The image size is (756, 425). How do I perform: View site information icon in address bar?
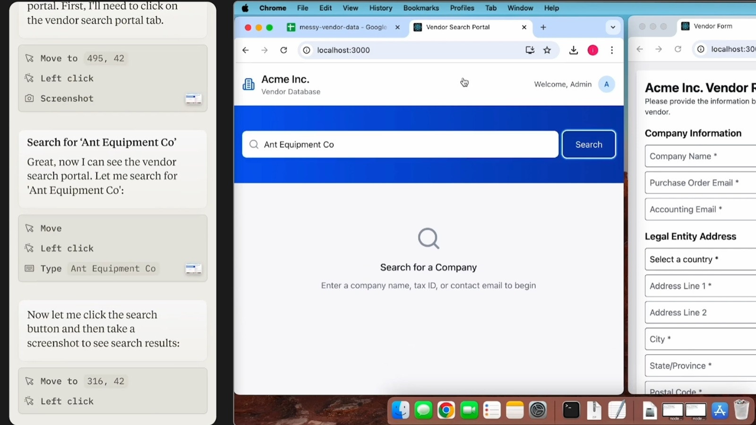coord(307,50)
